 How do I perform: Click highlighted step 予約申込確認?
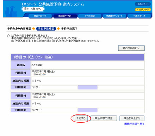(x=46, y=29)
